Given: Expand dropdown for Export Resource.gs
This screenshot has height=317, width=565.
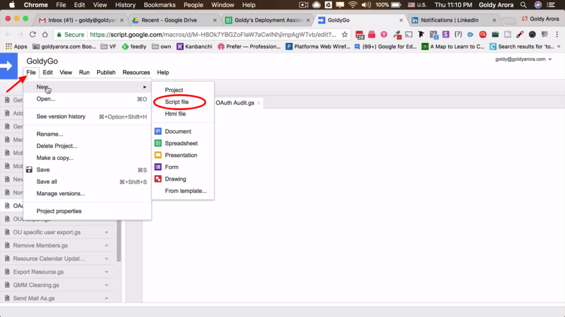Looking at the screenshot, I should (x=106, y=272).
